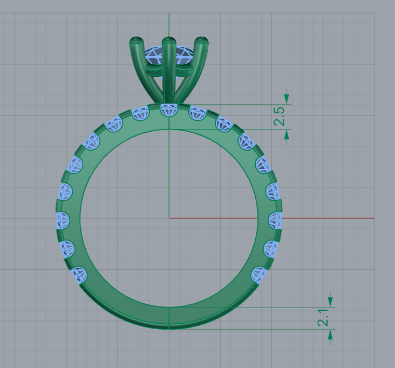Pick the top-center pavé stone under the setting
This screenshot has height=368, width=395.
[x=169, y=110]
